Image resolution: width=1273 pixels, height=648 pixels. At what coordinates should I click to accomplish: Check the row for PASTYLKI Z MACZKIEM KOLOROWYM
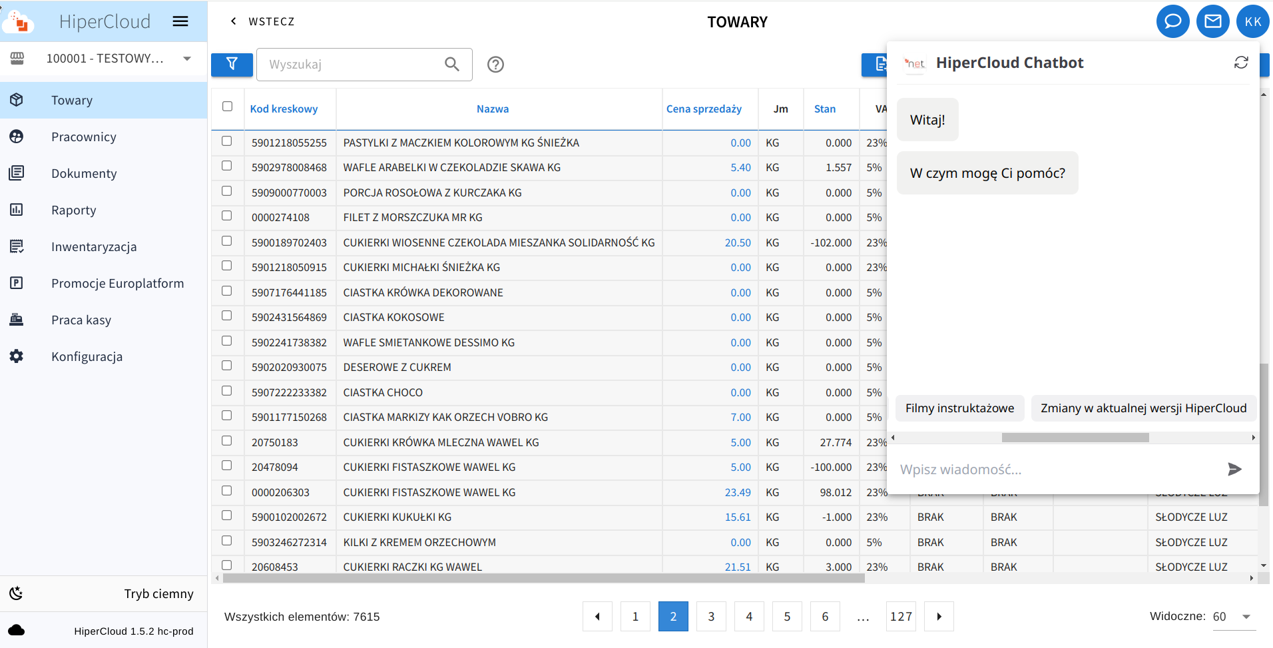coord(227,141)
